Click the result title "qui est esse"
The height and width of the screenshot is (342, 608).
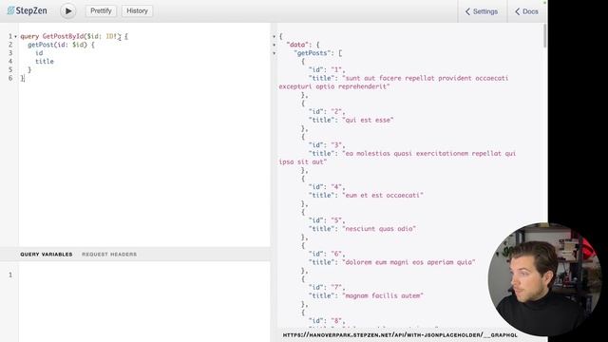[x=368, y=121]
